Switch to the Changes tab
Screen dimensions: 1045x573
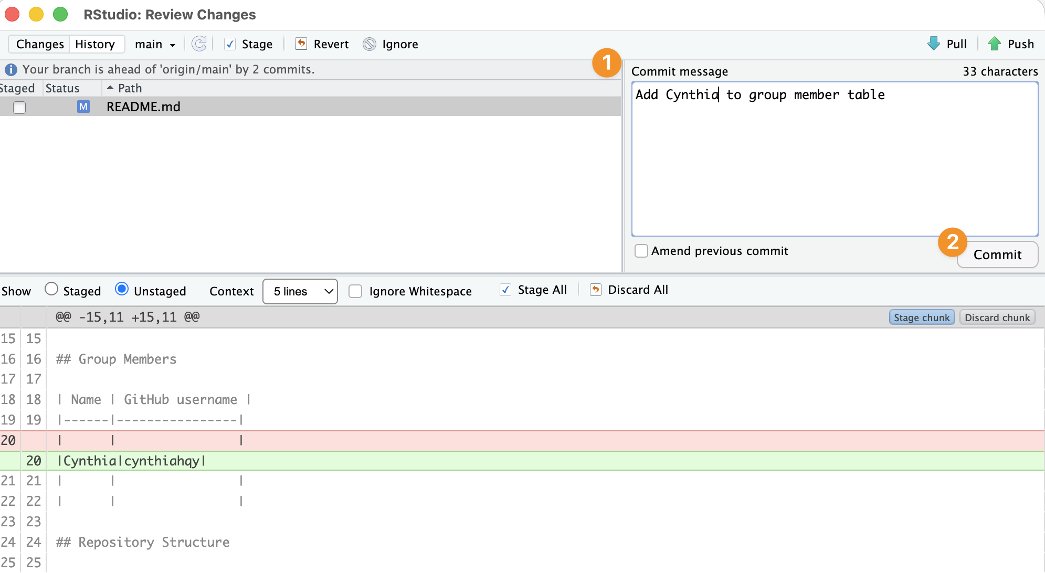click(x=40, y=44)
